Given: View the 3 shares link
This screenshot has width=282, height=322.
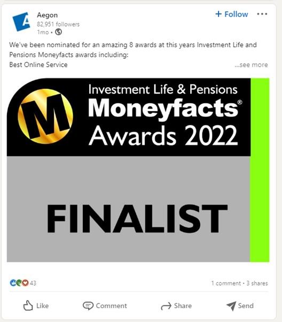Looking at the screenshot, I should point(257,283).
